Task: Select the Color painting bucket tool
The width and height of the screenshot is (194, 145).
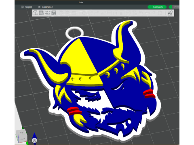Action: pyautogui.click(x=141, y=13)
